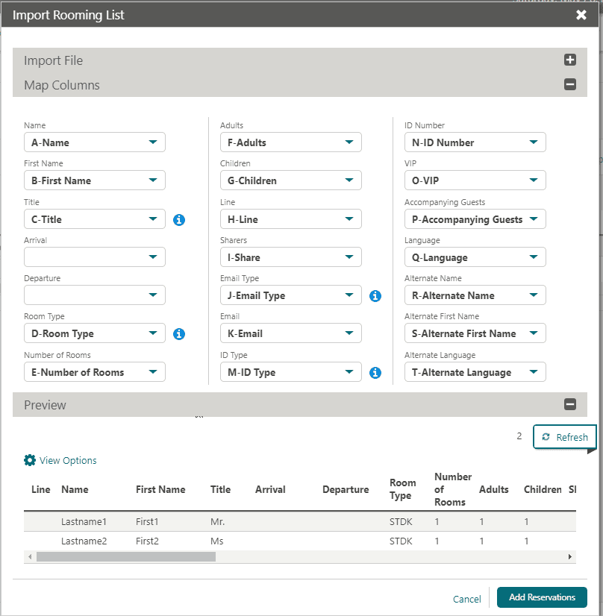Open the F-Adults dropdown
Screen dimensions: 603x616
point(290,142)
